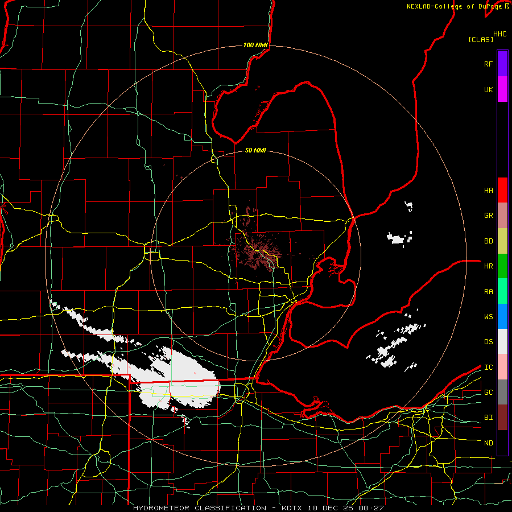
Task: Click the ND legend label
Action: (x=488, y=443)
